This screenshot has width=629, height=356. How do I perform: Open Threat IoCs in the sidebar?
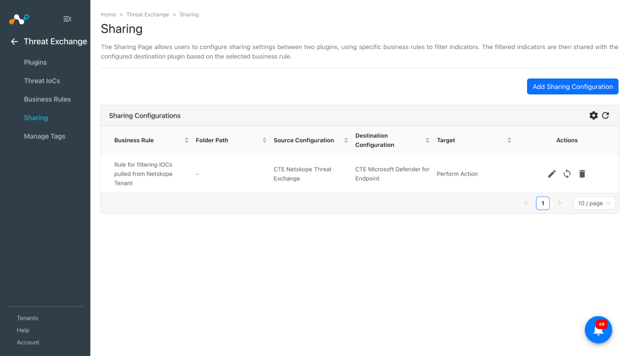[42, 81]
